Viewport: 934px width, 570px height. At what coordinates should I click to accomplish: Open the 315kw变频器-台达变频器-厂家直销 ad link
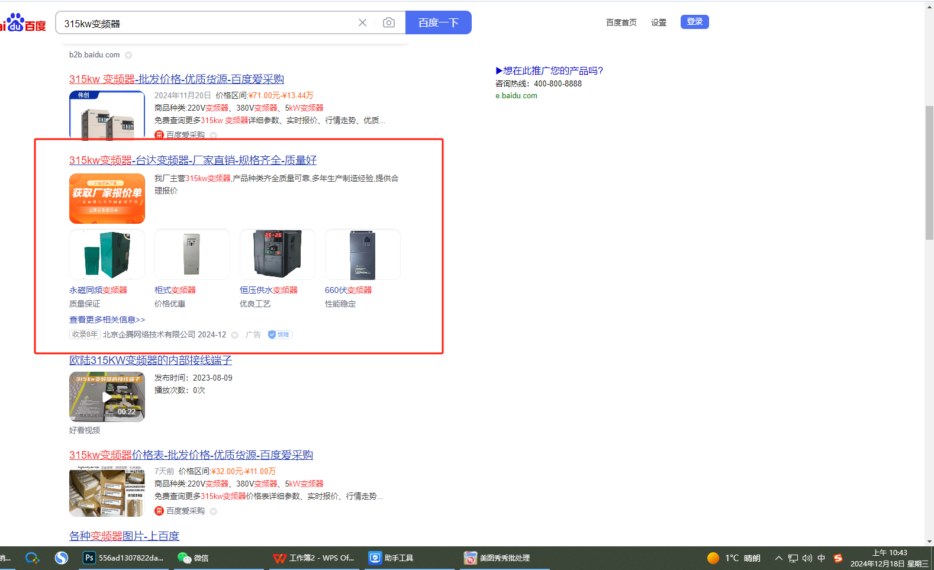click(x=193, y=160)
